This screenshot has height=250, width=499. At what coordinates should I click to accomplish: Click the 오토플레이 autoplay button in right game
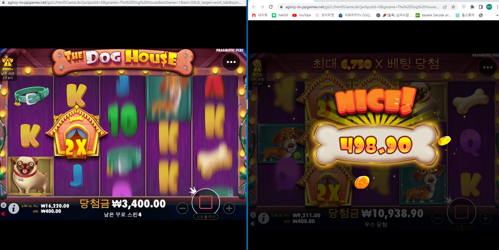pos(461,227)
